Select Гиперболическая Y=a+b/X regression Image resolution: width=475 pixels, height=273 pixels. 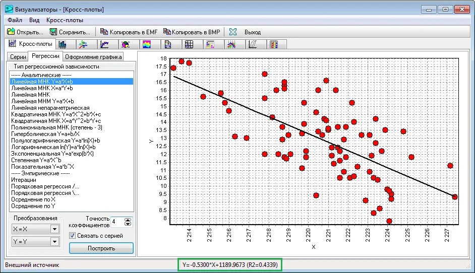(72, 134)
